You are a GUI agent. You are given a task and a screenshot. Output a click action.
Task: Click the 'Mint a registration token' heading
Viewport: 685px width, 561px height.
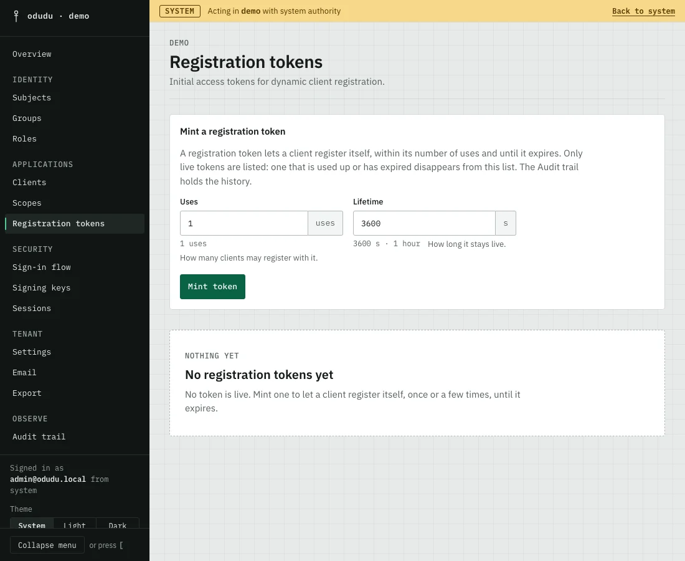pos(232,132)
